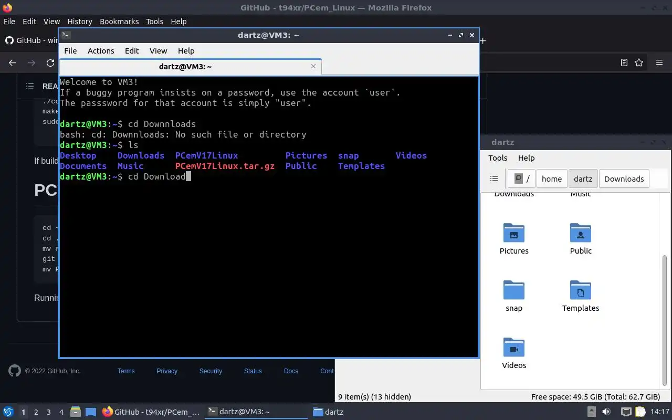This screenshot has width=672, height=420.
Task: Click the terminal window menu icon
Action: pyautogui.click(x=66, y=35)
